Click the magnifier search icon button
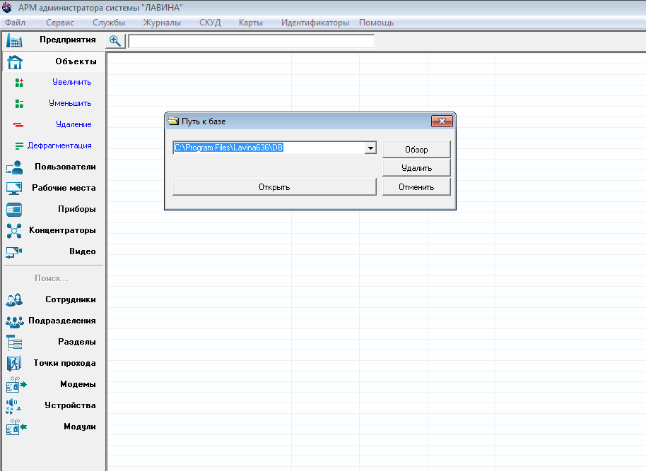The width and height of the screenshot is (646, 471). pos(115,41)
